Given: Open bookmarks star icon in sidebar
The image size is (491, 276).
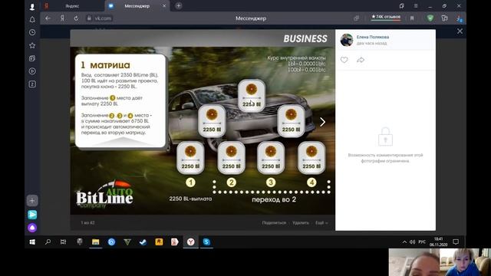Looking at the screenshot, I should [x=32, y=45].
